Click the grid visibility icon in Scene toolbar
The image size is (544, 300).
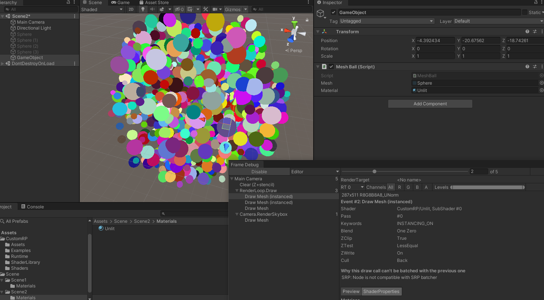[x=190, y=9]
